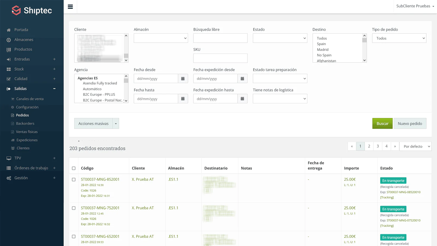Click the Calidad check icon
Image resolution: width=437 pixels, height=246 pixels.
point(9,79)
